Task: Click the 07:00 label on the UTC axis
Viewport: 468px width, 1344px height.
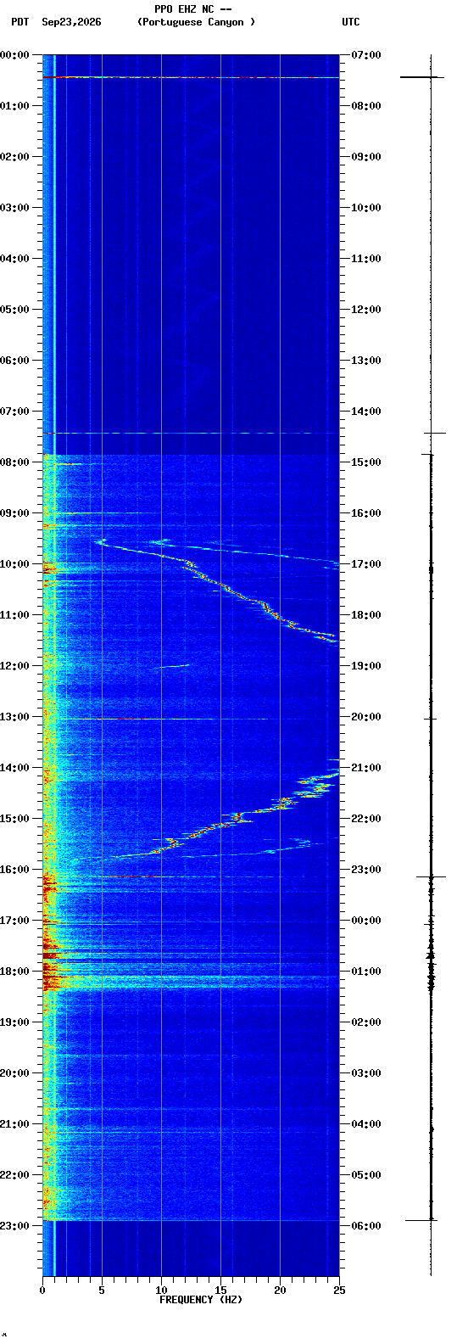Action: click(365, 55)
